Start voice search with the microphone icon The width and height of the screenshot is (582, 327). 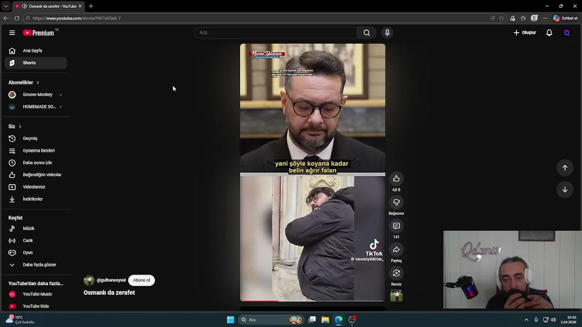point(387,33)
